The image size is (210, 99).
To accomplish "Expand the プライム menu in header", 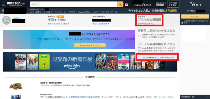I will coord(173,4).
